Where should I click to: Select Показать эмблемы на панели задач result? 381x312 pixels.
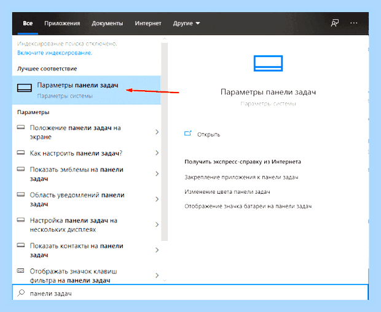click(87, 174)
